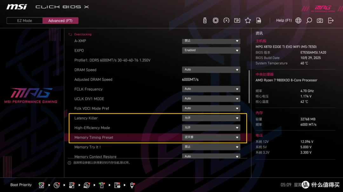
Task: Select the USB hard disk boot device icon
Action: [72, 185]
